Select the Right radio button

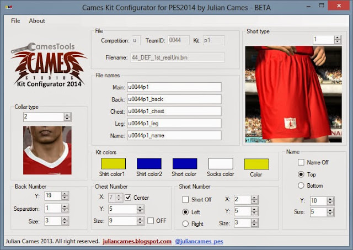[185, 224]
